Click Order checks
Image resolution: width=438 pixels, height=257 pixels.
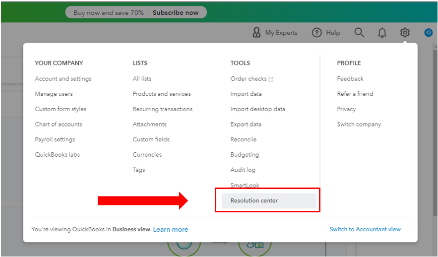(249, 79)
